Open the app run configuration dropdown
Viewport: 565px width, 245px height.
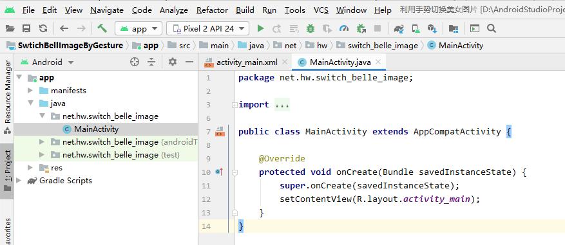(138, 28)
